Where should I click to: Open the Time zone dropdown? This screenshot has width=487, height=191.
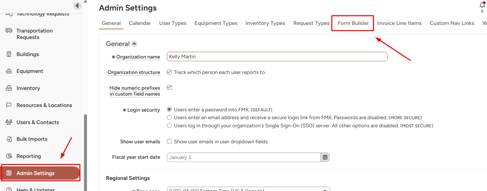point(248,189)
